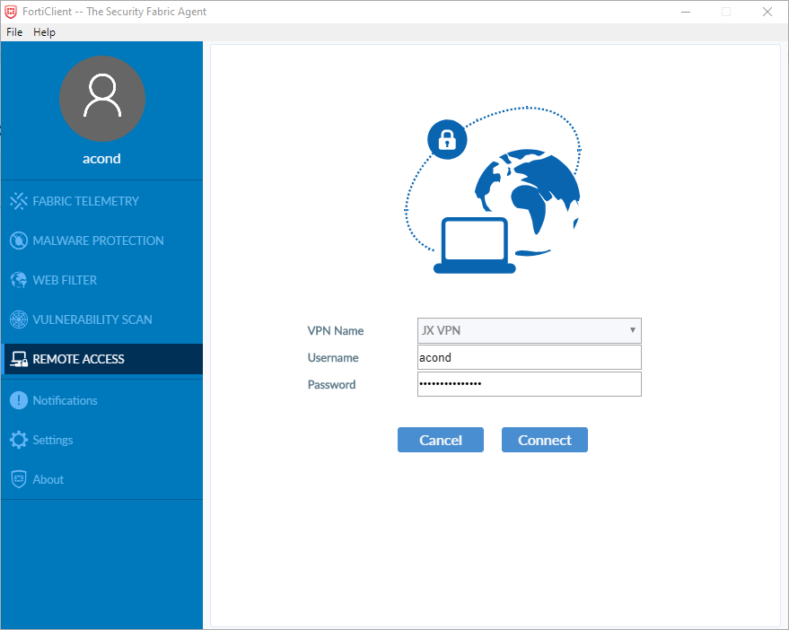Click the Password label

(x=331, y=384)
